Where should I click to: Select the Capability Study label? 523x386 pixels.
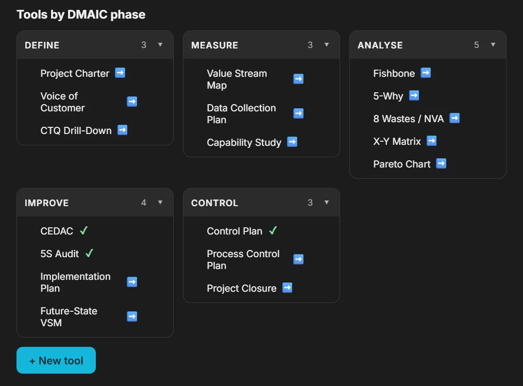tap(244, 142)
